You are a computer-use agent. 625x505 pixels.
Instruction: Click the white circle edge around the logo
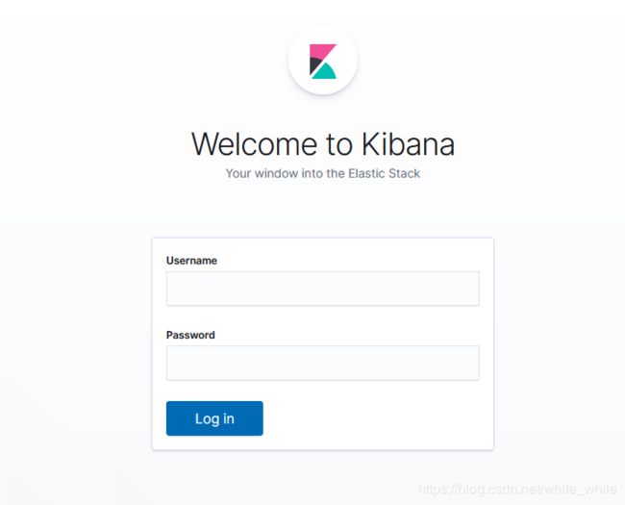(x=293, y=60)
